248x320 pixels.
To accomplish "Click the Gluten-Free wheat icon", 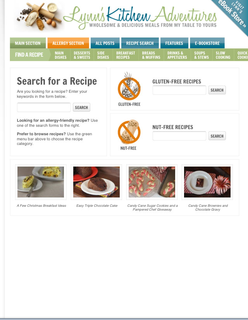I will [x=129, y=86].
